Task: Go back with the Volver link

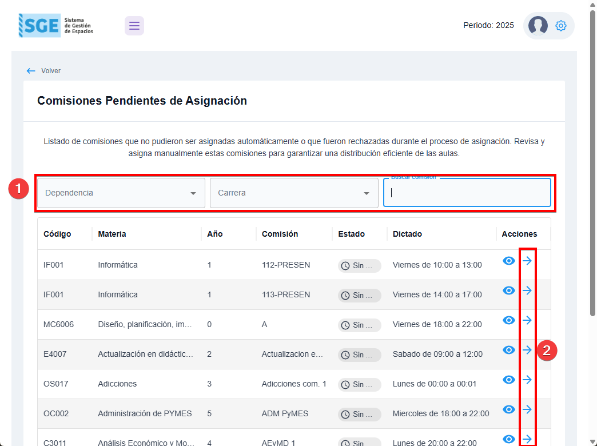Action: (x=51, y=71)
